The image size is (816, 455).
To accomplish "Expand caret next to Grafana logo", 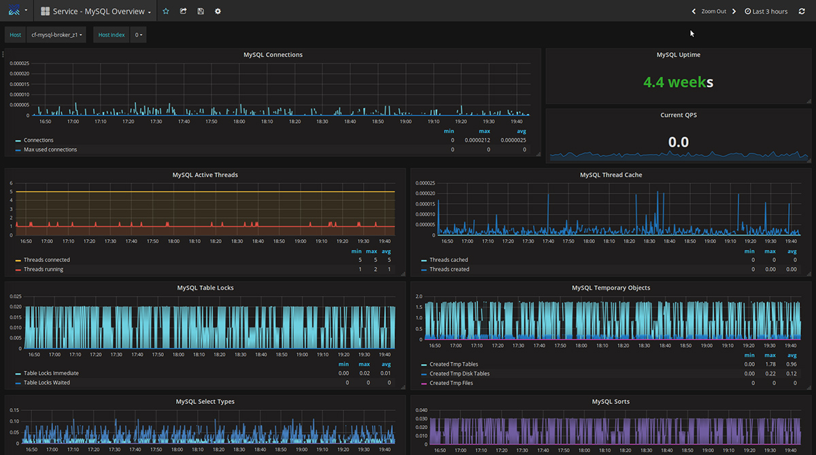I will tap(26, 12).
